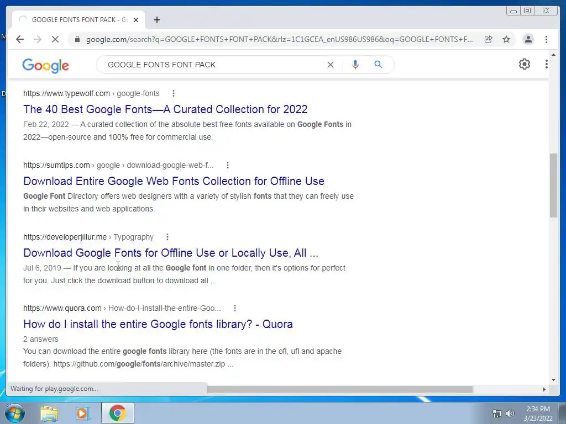Click the typewolf.com URL breadcrumb
The height and width of the screenshot is (424, 566).
pyautogui.click(x=91, y=93)
